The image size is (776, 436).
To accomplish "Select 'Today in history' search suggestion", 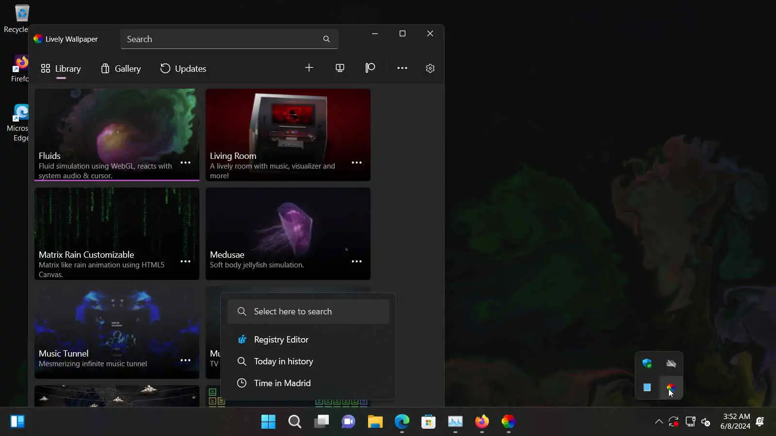I will coord(308,361).
